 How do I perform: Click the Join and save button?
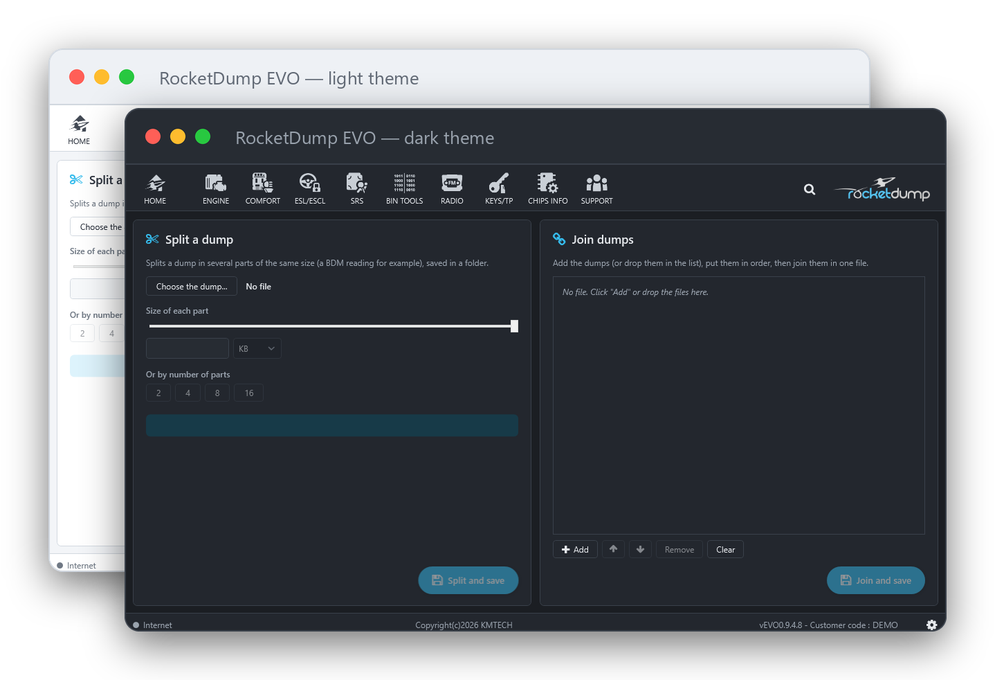click(x=876, y=580)
